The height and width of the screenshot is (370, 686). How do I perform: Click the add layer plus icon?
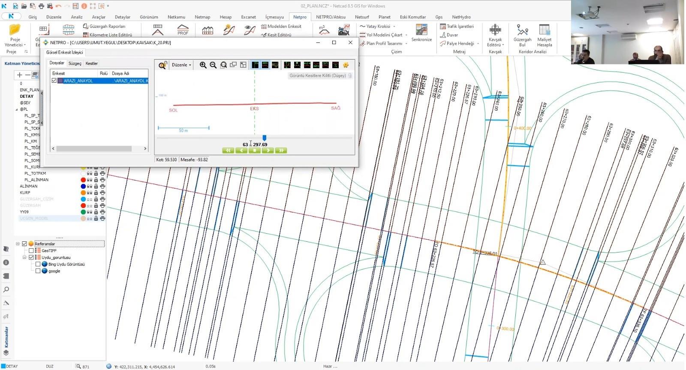(x=19, y=75)
